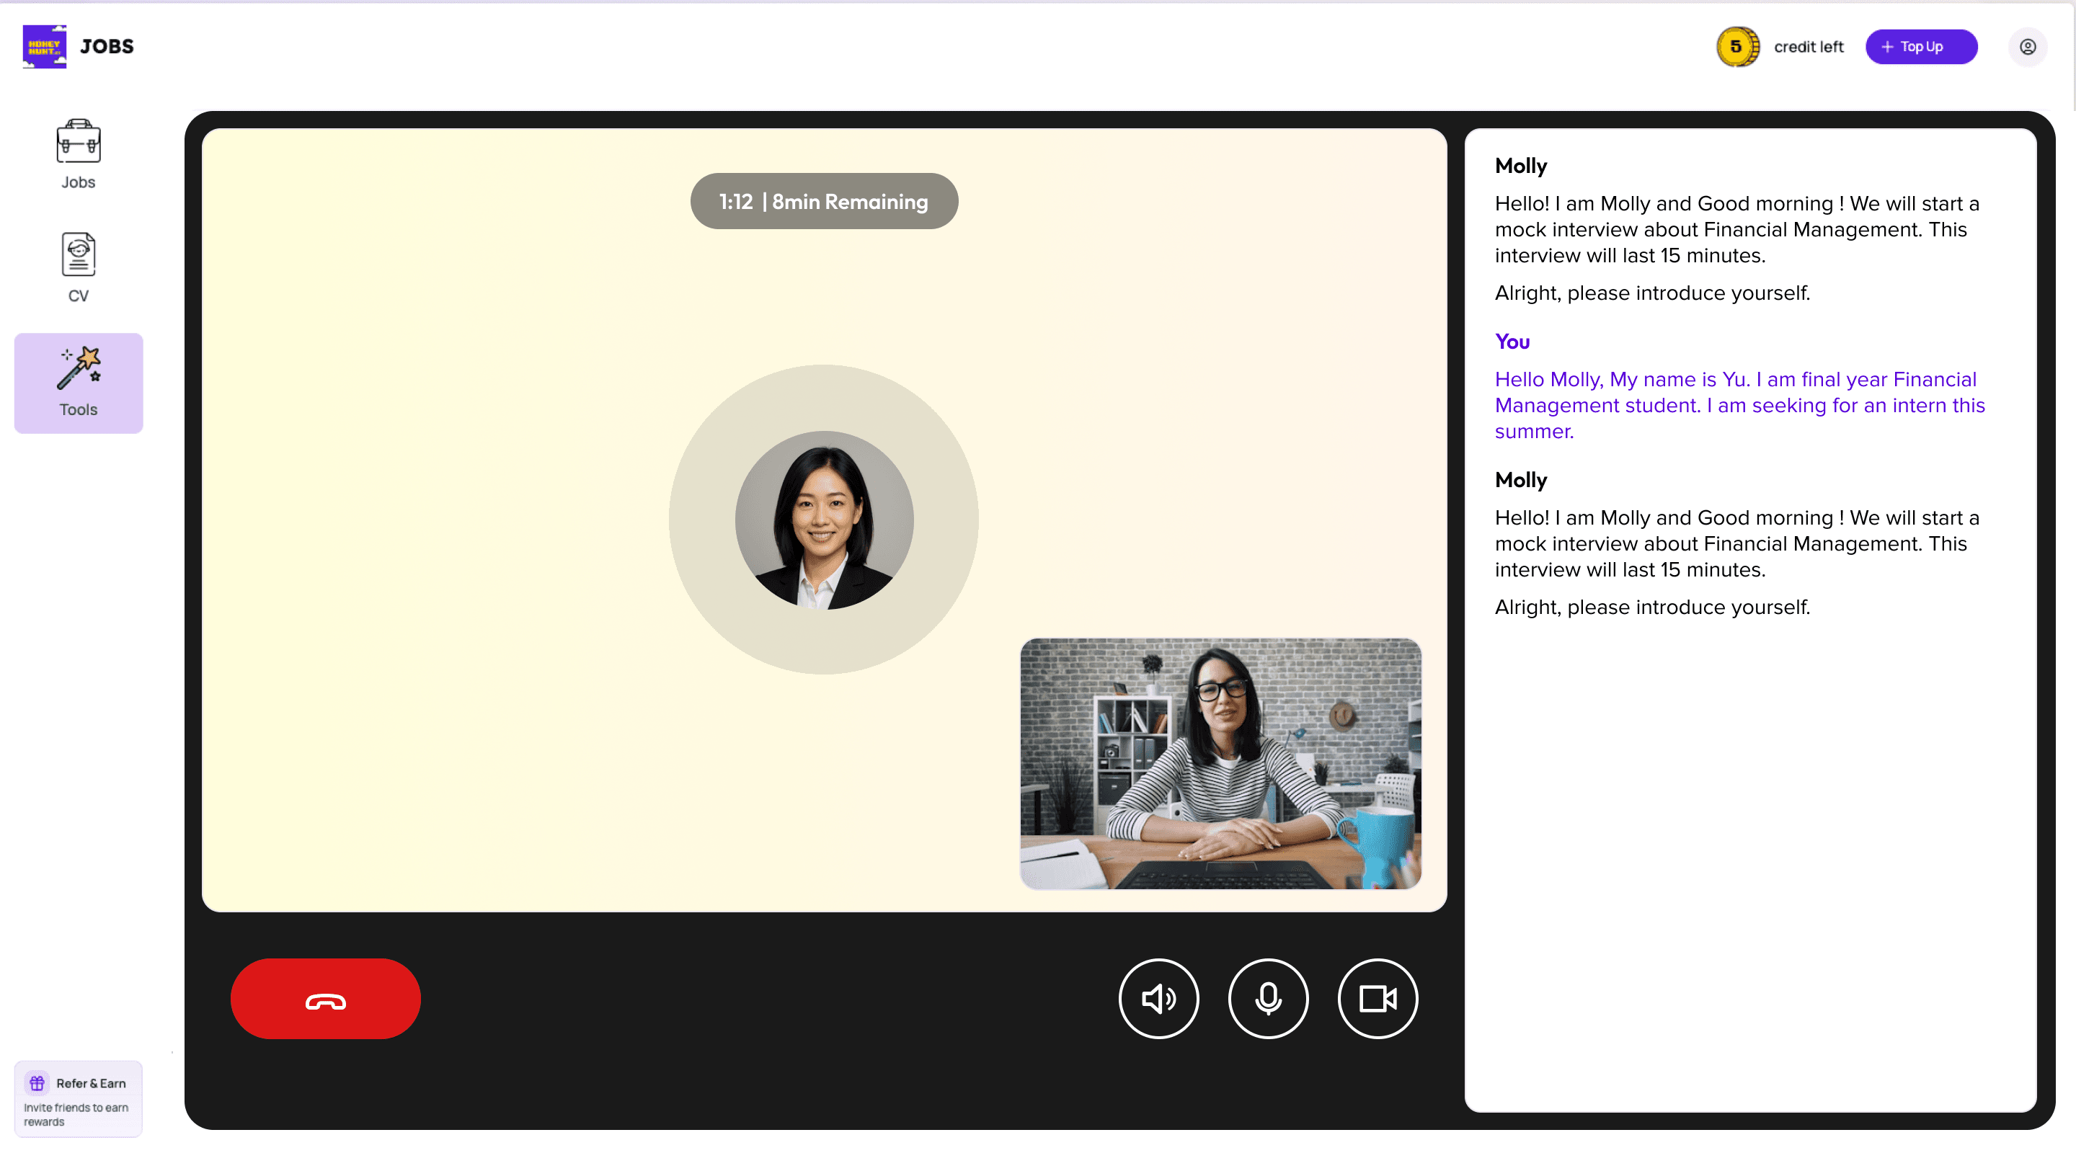Image resolution: width=2076 pixels, height=1153 pixels.
Task: End the call with the red hang-up button
Action: point(326,998)
